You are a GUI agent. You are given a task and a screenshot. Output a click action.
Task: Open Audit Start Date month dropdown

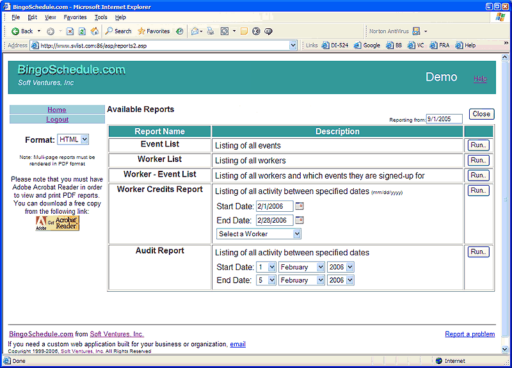(301, 267)
